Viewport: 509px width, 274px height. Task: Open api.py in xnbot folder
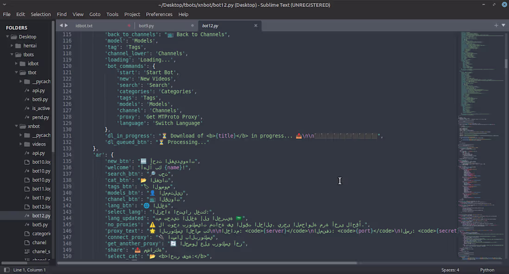38,153
